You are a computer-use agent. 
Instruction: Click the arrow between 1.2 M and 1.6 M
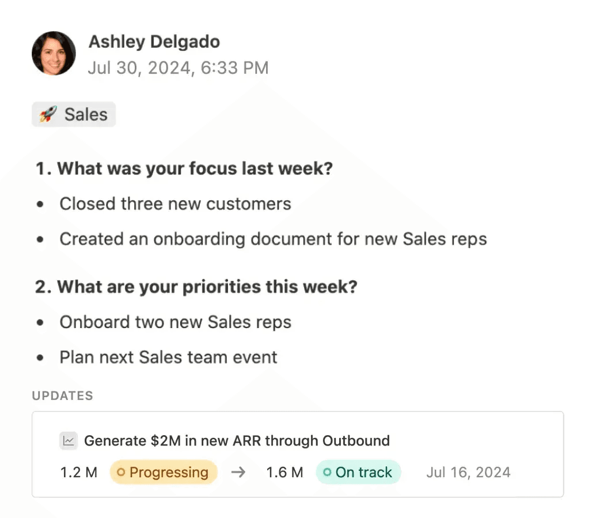238,472
